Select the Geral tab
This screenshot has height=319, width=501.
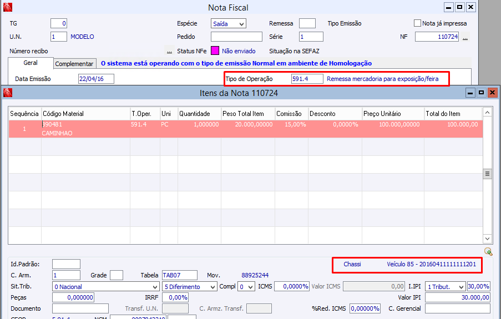[x=31, y=63]
